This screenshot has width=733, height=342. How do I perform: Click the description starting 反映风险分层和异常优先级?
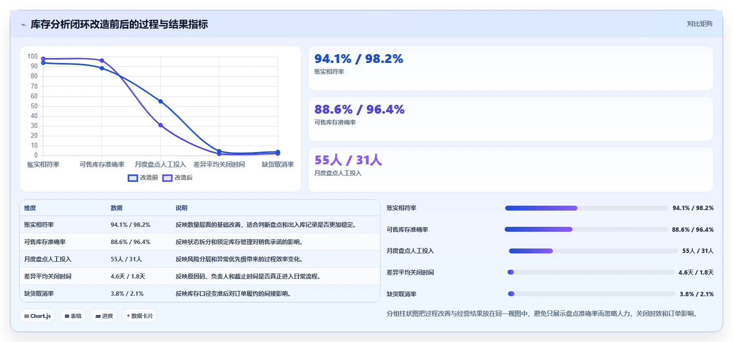[239, 259]
